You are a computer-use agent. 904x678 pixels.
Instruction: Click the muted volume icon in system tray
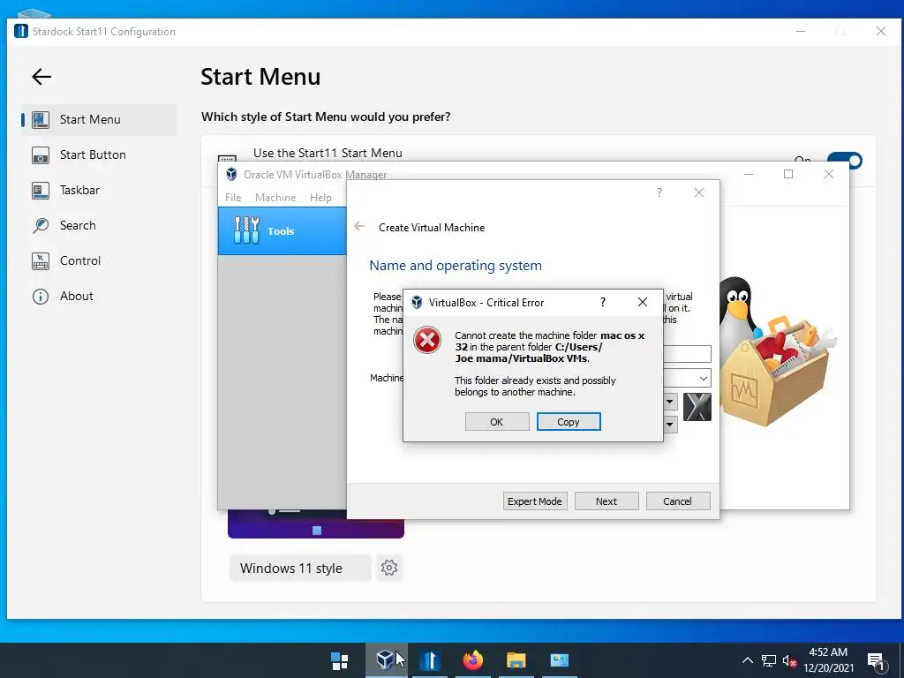(x=789, y=660)
